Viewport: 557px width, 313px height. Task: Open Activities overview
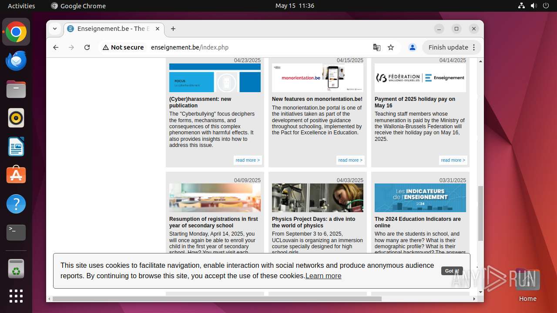pos(21,6)
